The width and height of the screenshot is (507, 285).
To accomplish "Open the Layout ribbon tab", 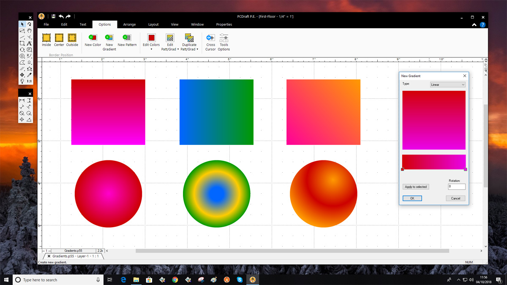I will [153, 24].
